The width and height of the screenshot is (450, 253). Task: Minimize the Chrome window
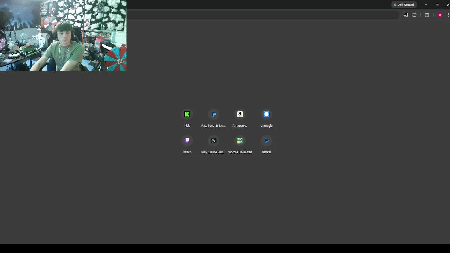click(426, 5)
